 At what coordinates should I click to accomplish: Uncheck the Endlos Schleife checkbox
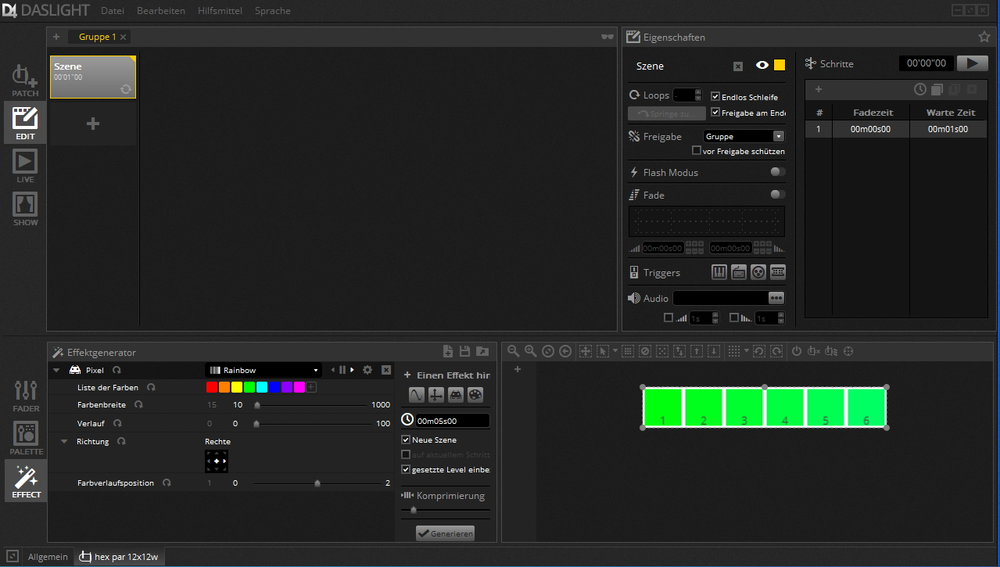pos(715,97)
